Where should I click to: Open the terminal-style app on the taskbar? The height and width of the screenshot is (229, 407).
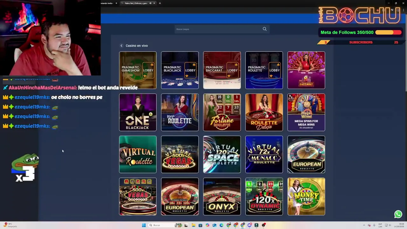[256, 225]
